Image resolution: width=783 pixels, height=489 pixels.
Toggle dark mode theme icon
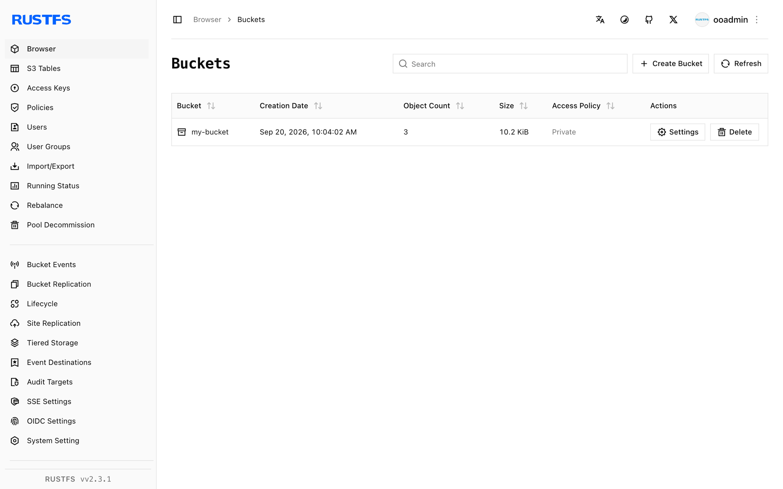tap(624, 20)
